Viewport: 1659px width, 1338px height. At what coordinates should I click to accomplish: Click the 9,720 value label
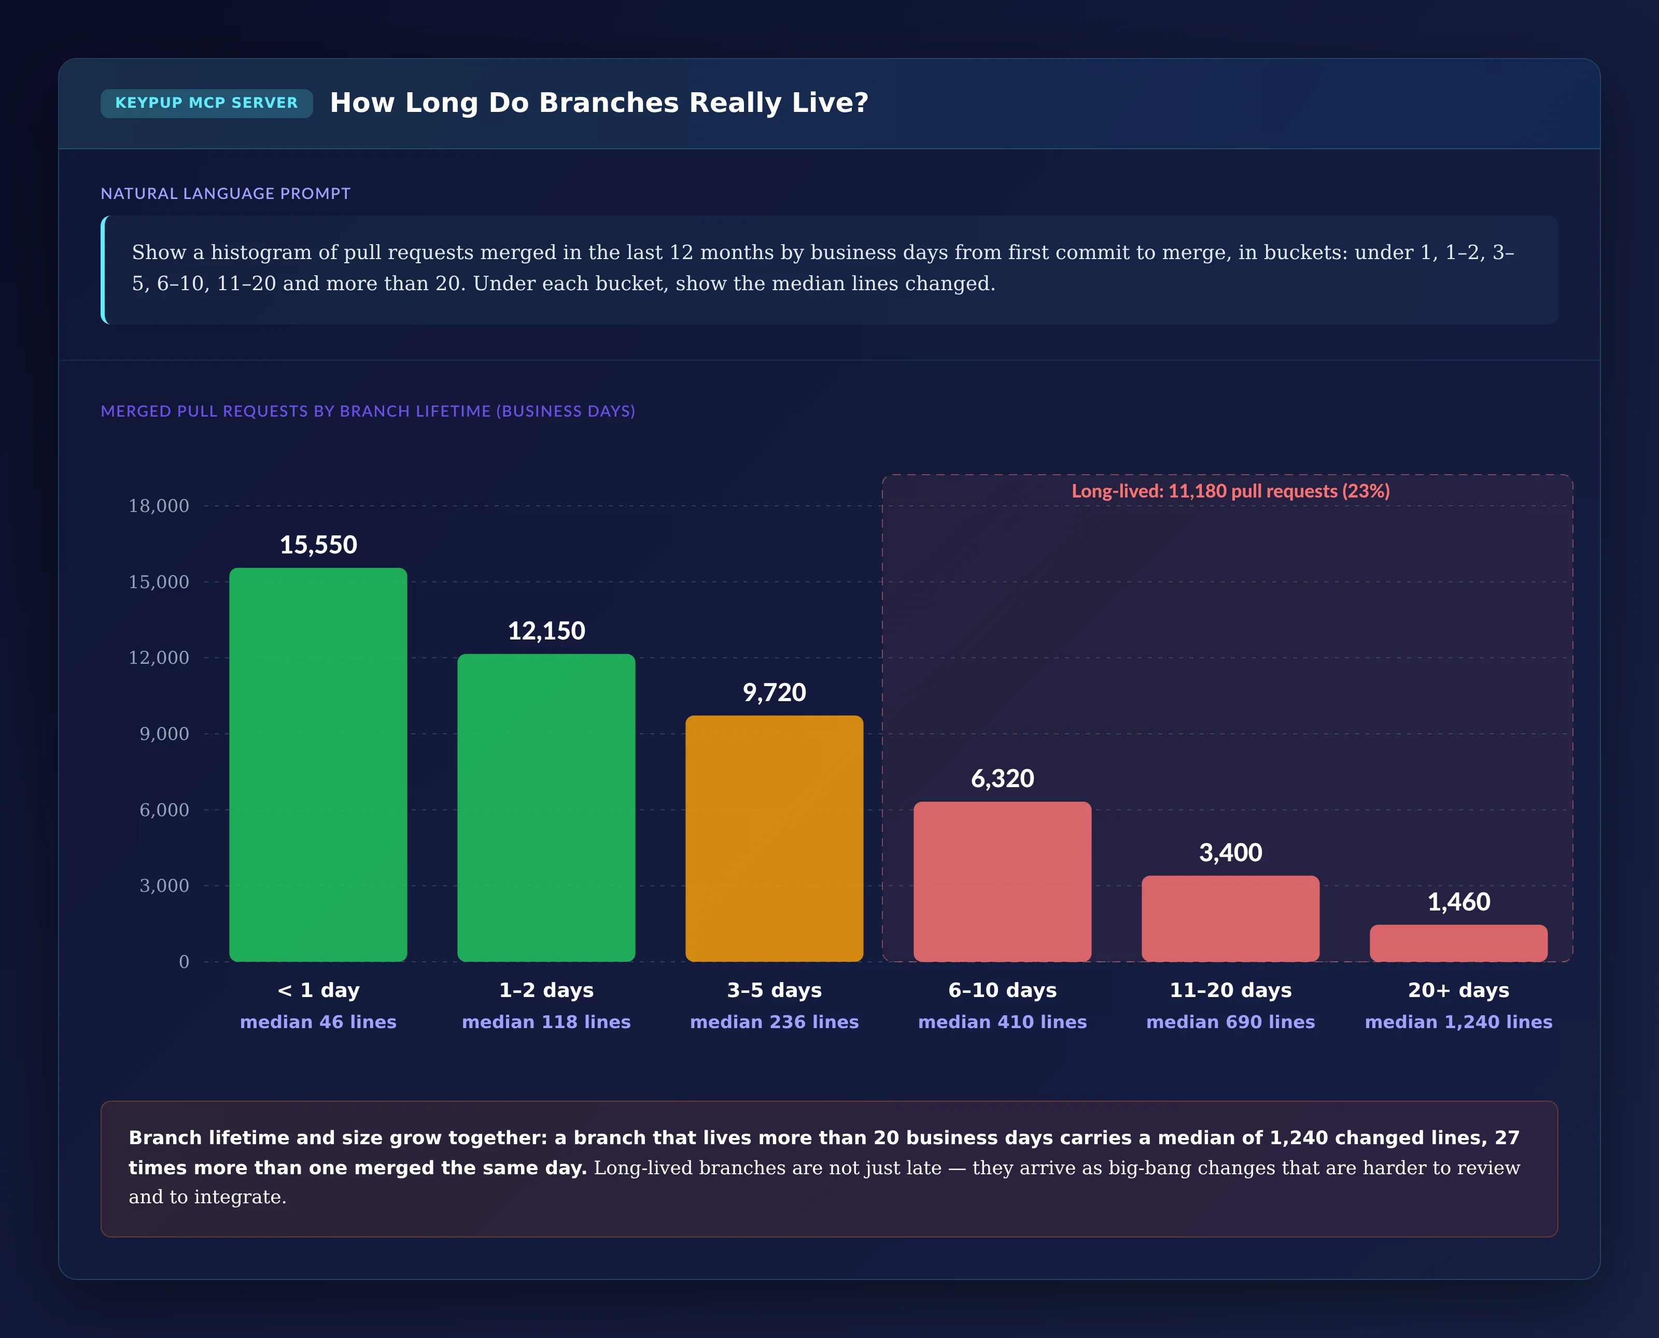tap(775, 693)
